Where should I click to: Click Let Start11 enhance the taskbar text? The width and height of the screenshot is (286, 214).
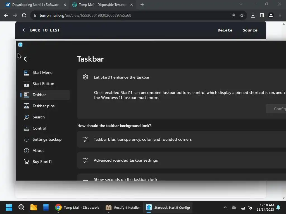click(122, 77)
